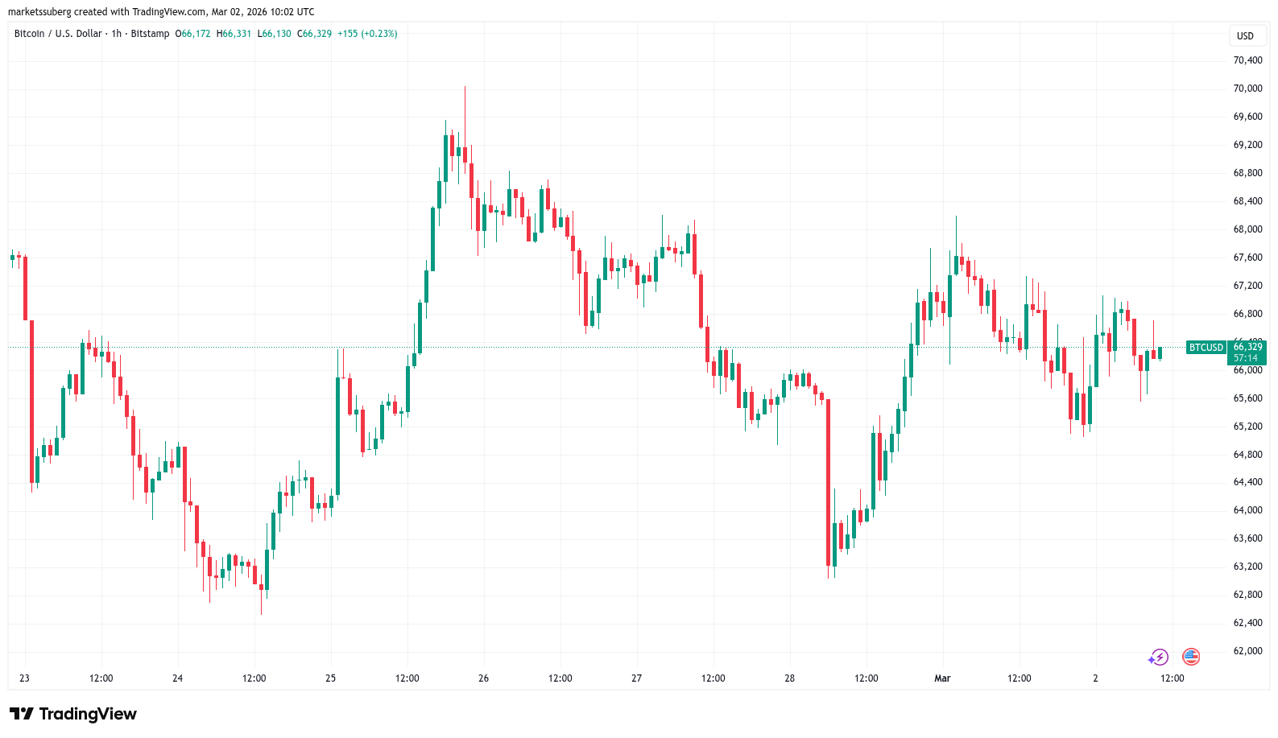
Task: Select the 23 date on time axis
Action: pos(24,678)
